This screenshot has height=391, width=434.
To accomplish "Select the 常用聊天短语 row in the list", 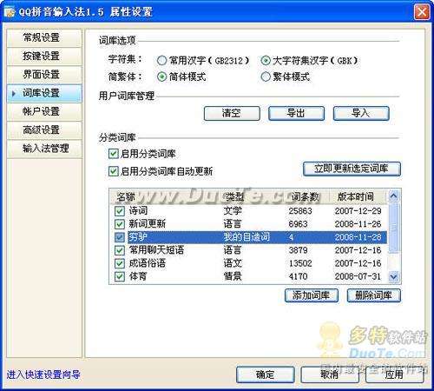I will 249,250.
